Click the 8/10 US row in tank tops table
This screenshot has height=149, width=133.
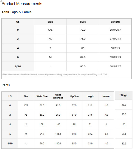coord(18,66)
